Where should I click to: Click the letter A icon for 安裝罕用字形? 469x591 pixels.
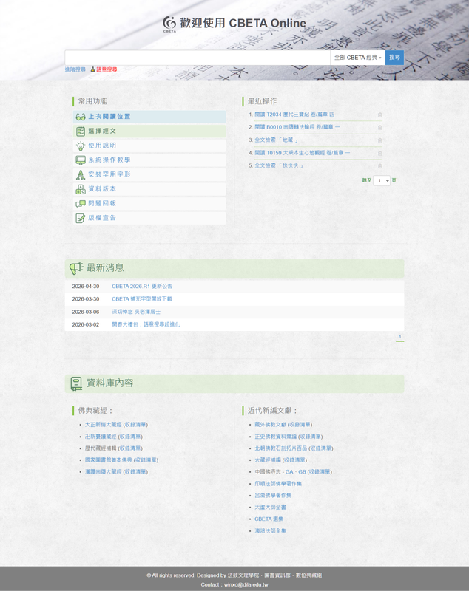click(81, 174)
